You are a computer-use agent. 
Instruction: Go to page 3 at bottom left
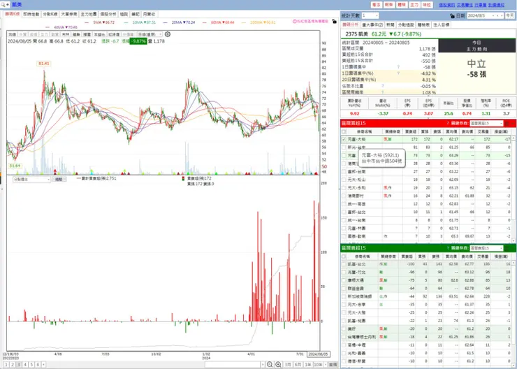pos(19,365)
